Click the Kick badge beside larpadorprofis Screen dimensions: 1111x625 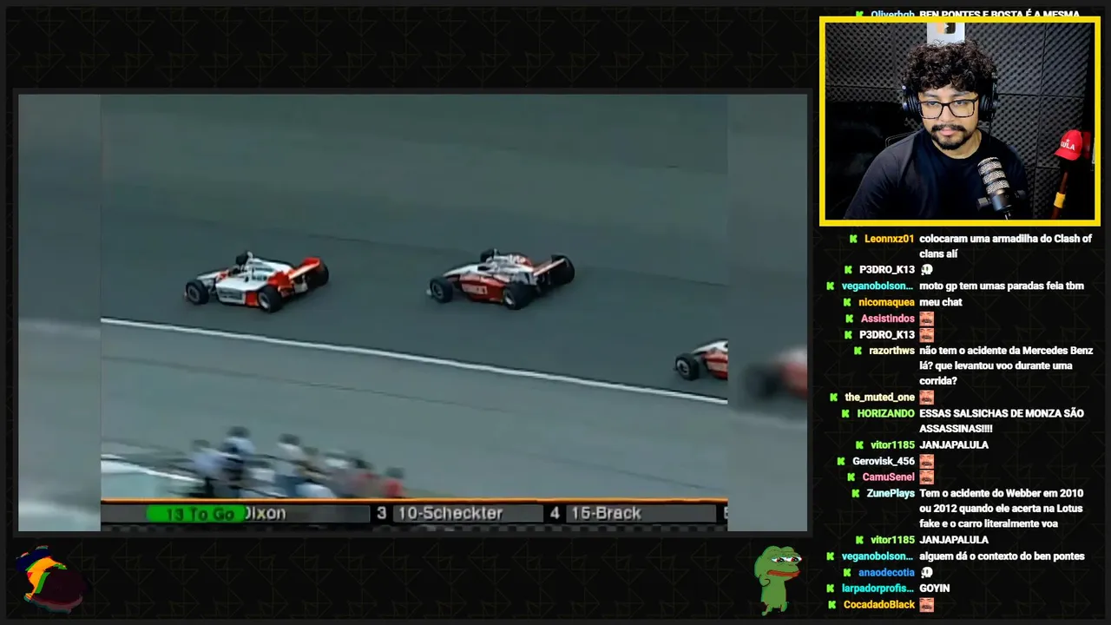832,589
